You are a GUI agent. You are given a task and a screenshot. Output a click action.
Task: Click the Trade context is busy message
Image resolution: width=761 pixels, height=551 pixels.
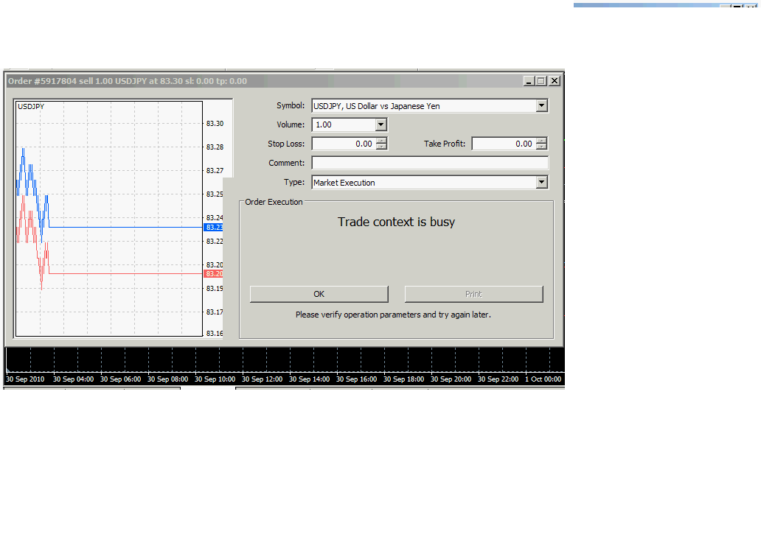point(396,222)
